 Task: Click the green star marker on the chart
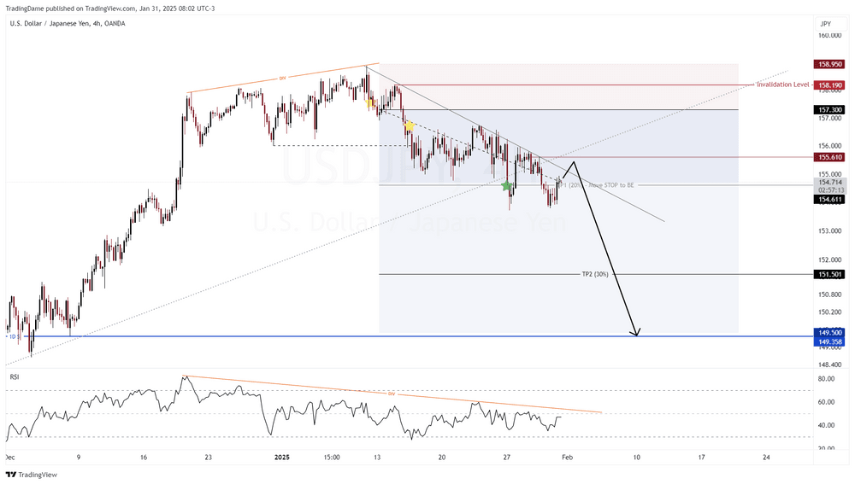pyautogui.click(x=507, y=185)
